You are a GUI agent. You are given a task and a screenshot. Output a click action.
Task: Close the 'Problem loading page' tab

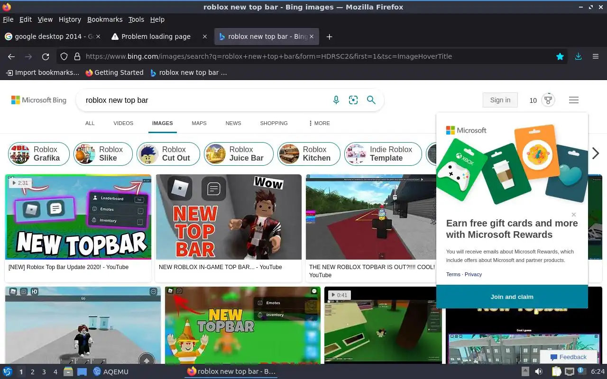(205, 36)
